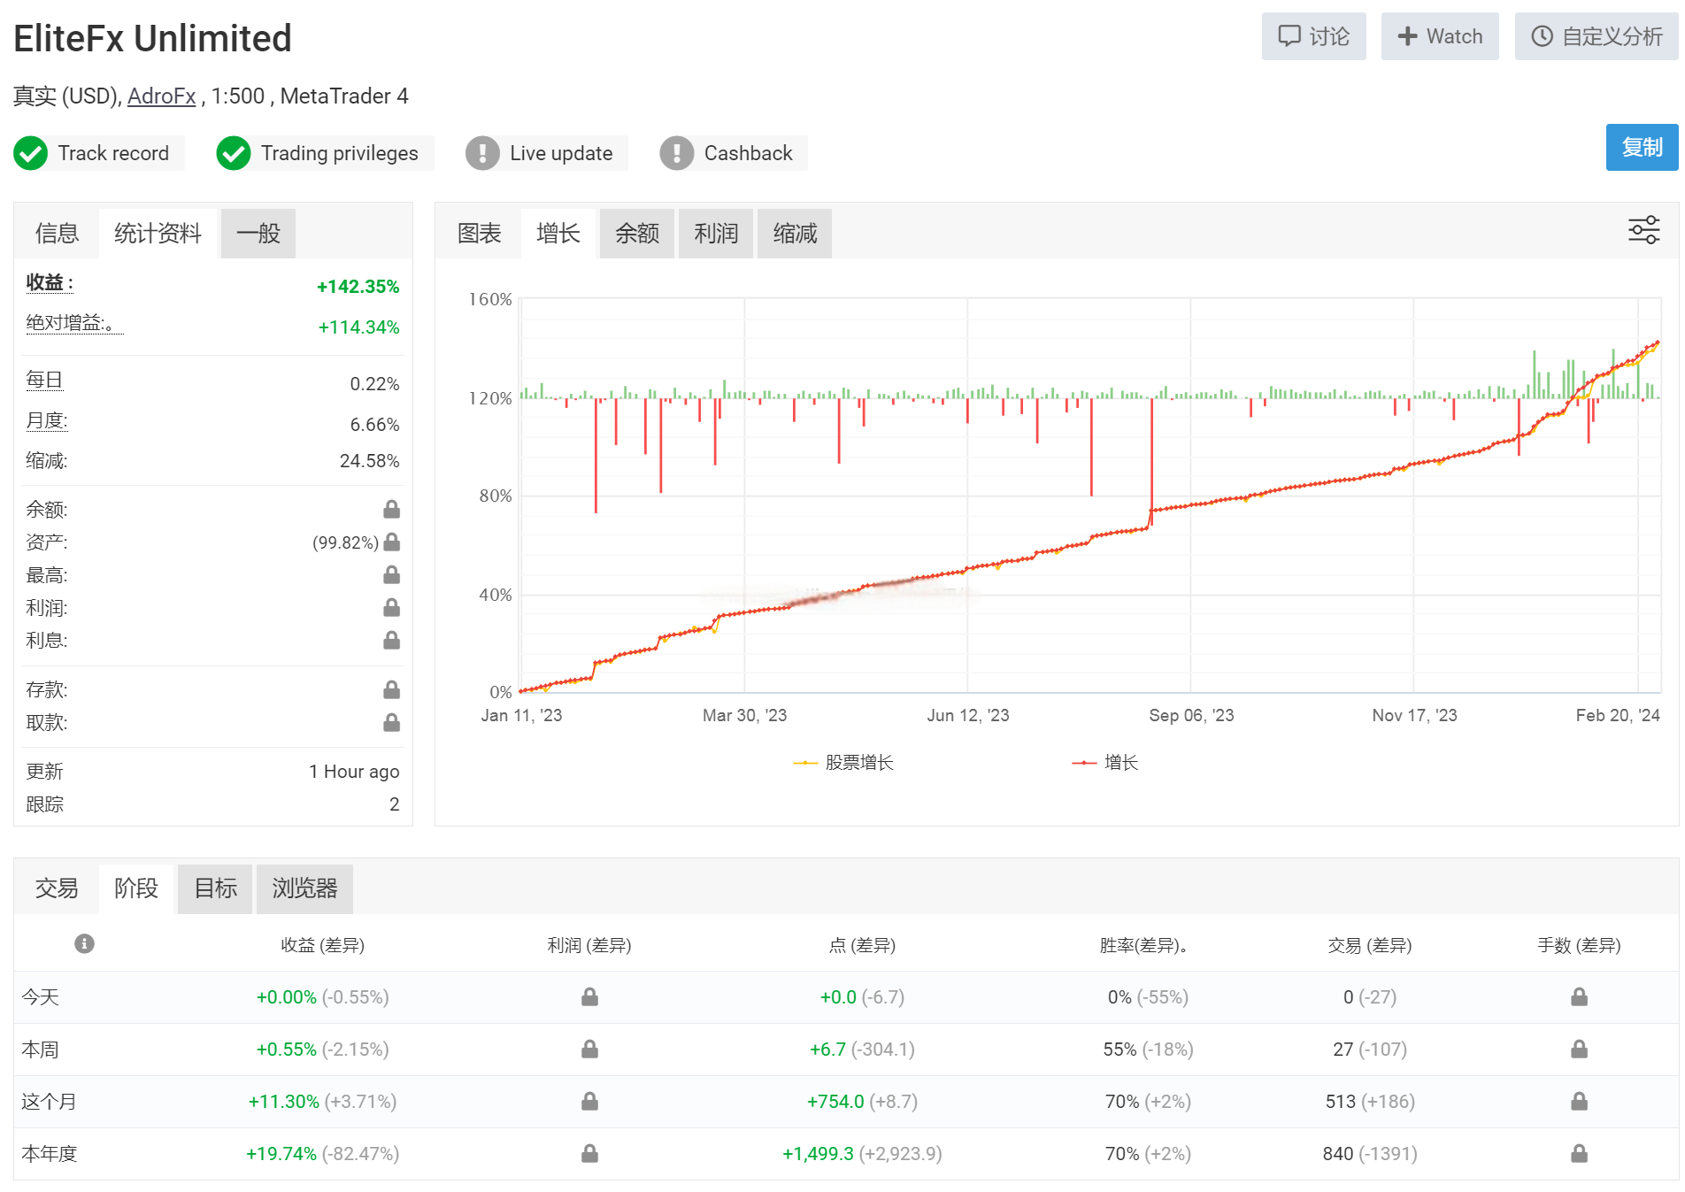Screen dimensions: 1685x1192
Task: Click the Cashback exclamation icon
Action: click(x=677, y=153)
